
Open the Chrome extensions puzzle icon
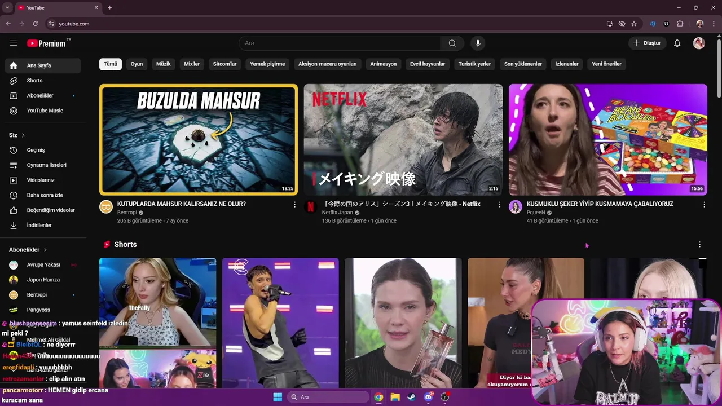[x=680, y=24]
